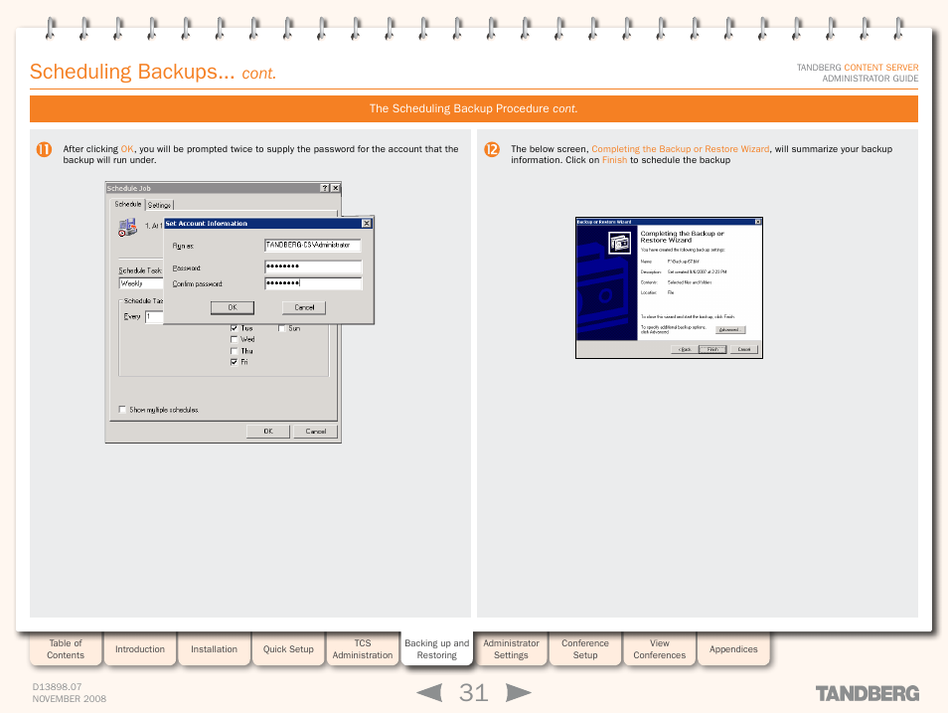Open TCS Administration tab

363,649
